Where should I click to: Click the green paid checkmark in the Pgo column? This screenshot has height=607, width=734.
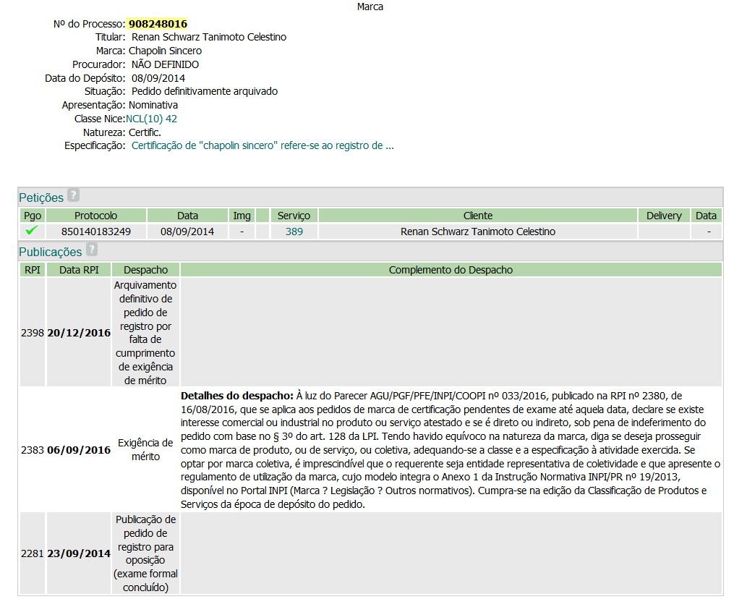pyautogui.click(x=32, y=231)
